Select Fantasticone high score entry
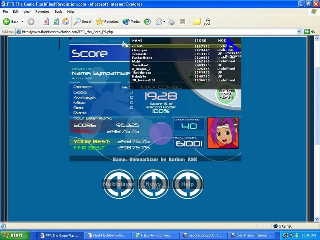 [x=183, y=58]
